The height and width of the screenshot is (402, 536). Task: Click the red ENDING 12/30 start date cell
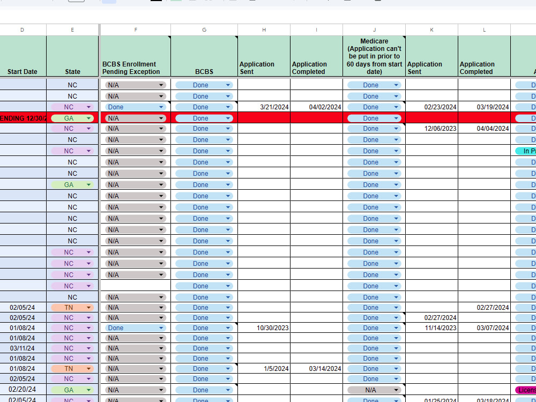pyautogui.click(x=22, y=118)
